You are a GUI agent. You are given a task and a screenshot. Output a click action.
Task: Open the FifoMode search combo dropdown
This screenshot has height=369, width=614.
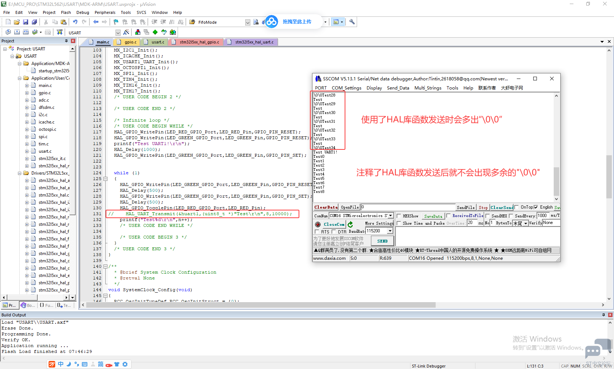(247, 22)
